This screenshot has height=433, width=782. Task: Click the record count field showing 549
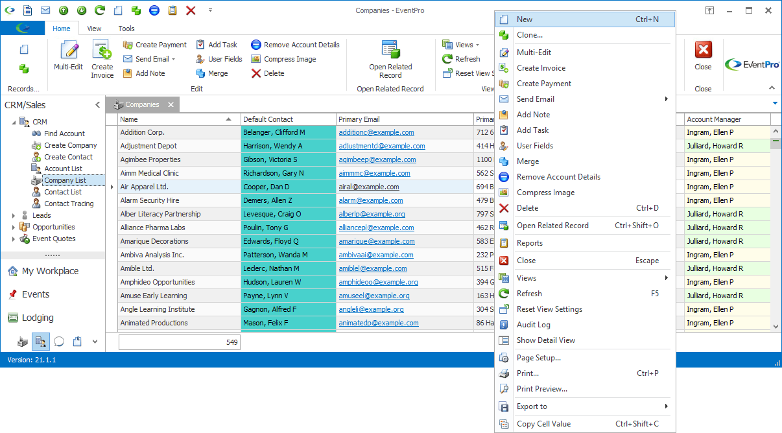(180, 342)
